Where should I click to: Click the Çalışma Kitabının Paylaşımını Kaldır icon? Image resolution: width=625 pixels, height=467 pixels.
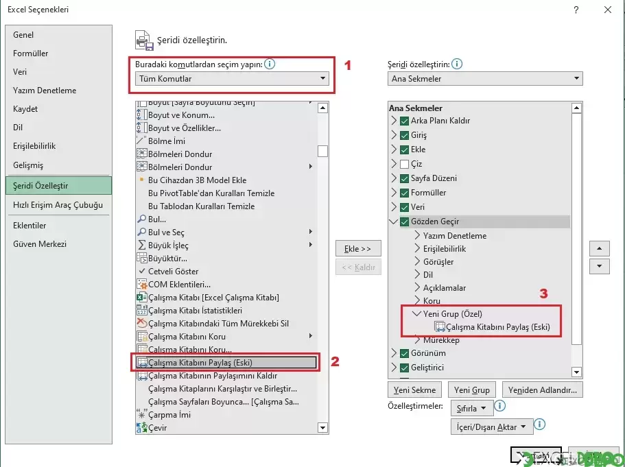142,375
